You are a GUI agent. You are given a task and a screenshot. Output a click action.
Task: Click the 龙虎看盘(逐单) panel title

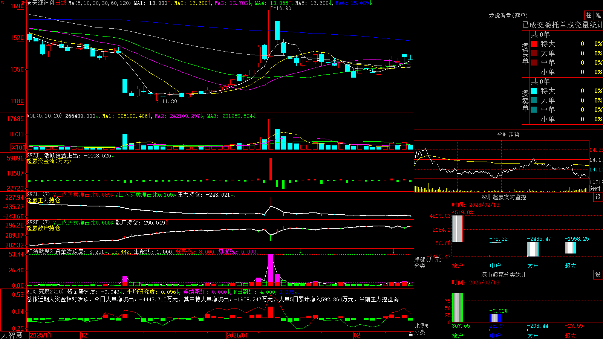[x=508, y=15]
